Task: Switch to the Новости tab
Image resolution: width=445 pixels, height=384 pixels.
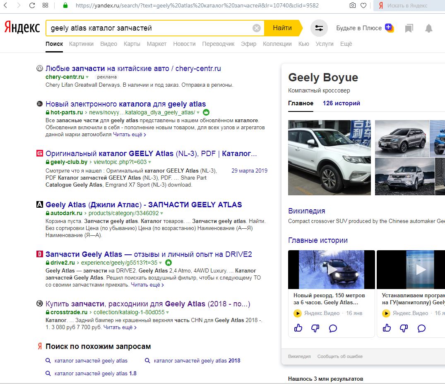Action: [185, 44]
